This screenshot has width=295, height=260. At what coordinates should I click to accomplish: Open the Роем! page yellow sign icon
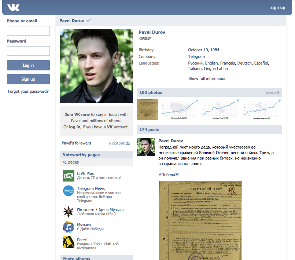pyautogui.click(x=69, y=242)
